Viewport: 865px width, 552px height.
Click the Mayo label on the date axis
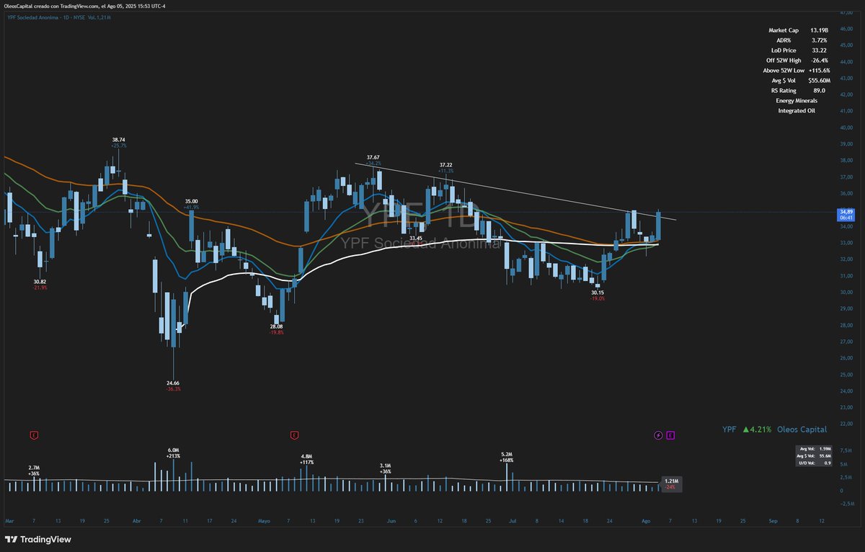pos(263,520)
